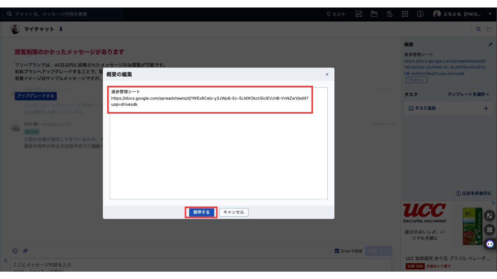The height and width of the screenshot is (279, 497).
Task: Toggle the Enterで送信 checkbox
Action: (337, 251)
